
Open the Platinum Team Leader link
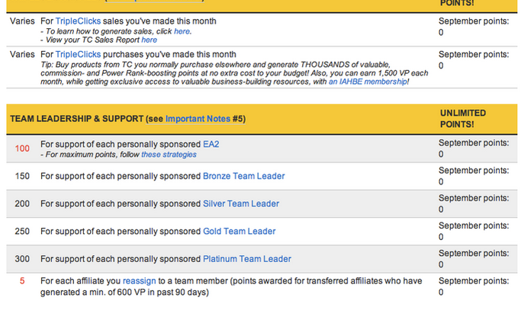click(247, 259)
